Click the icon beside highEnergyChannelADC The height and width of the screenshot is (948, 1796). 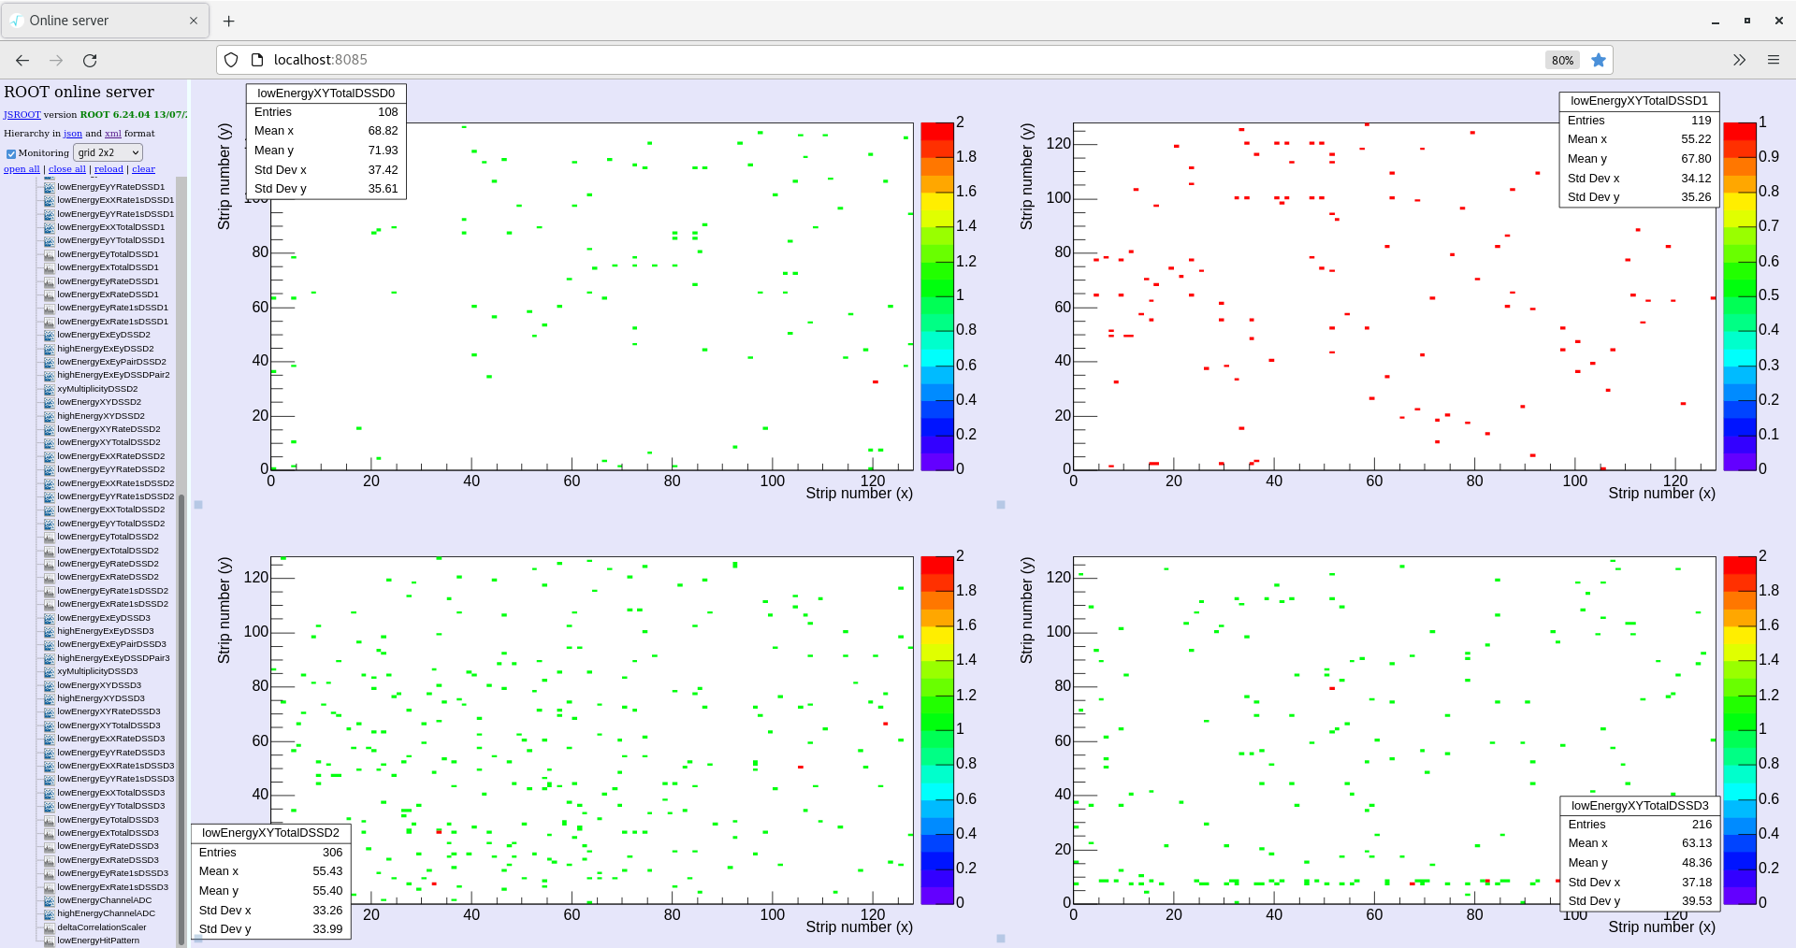point(50,913)
